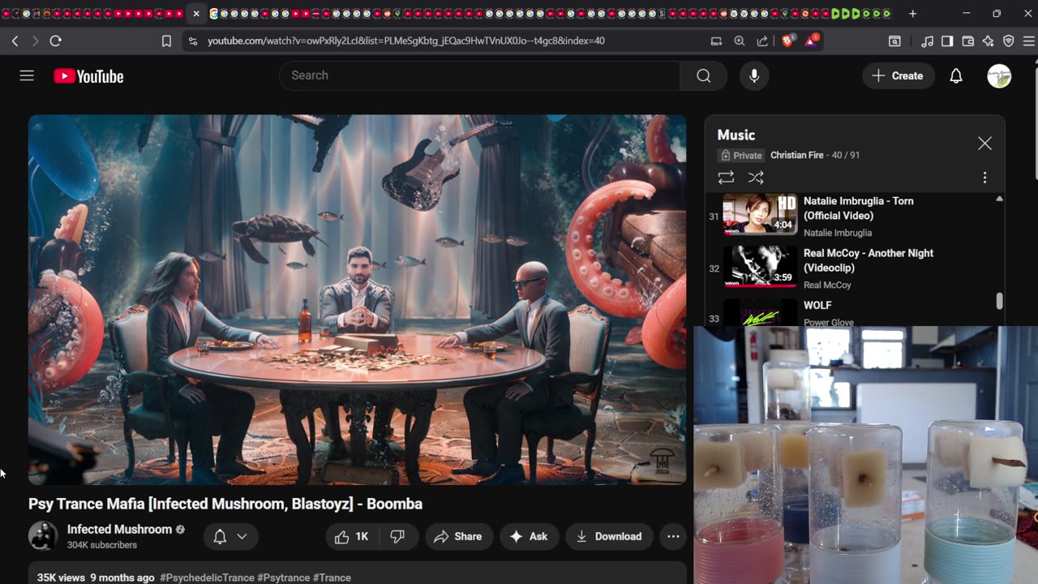Click the #Psytrance hashtag
The width and height of the screenshot is (1038, 584).
click(284, 578)
